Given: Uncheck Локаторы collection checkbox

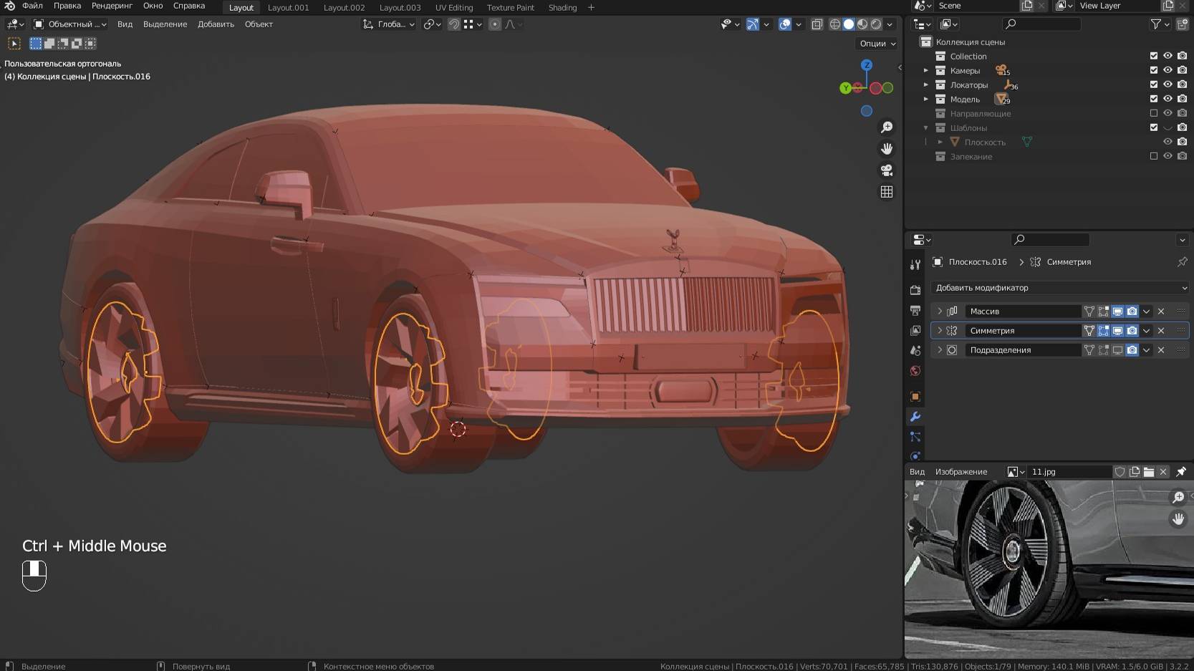Looking at the screenshot, I should (x=1153, y=85).
